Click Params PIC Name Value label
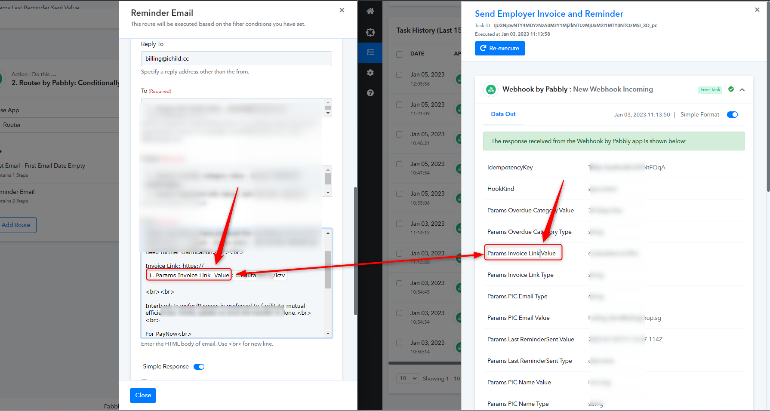 (x=519, y=382)
